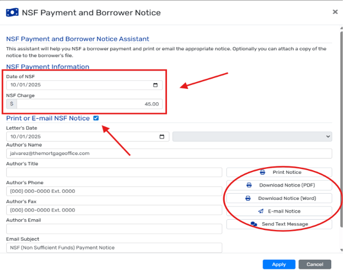Click printer icon on Download Notice (PDF)
The image size is (343, 274).
pyautogui.click(x=249, y=185)
